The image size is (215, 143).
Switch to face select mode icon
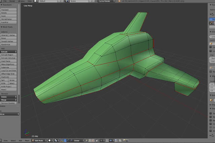(93, 141)
